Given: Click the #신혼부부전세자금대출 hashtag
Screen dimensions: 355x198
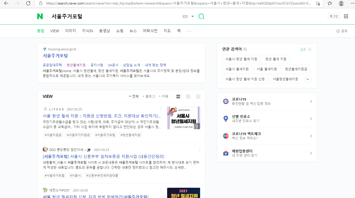Looking at the screenshot, I should [102, 175].
